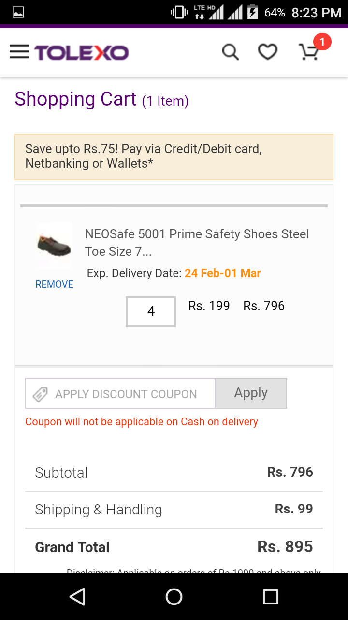Tap the Save upto Rs.75 offer banner
Viewport: 348px width, 620px height.
(x=174, y=156)
